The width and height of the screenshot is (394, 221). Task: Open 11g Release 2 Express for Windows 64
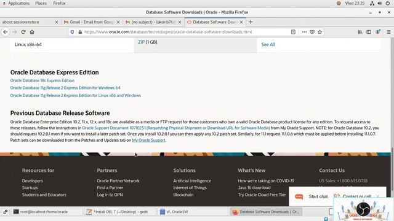pos(65,88)
